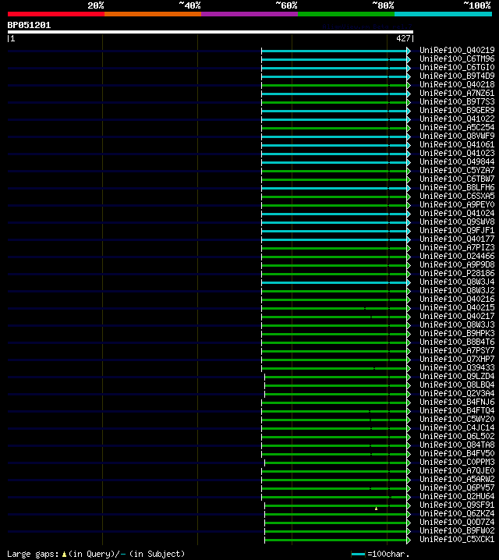Screen dimensions: 499x560
Task: Select the UniRef100_Q2V3A4 label
Action: 457,393
